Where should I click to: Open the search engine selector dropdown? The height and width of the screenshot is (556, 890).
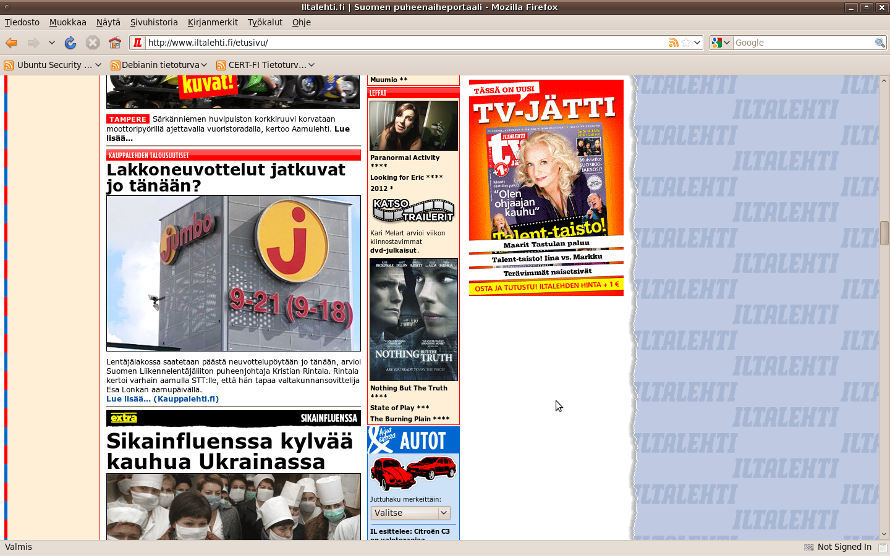pos(727,43)
